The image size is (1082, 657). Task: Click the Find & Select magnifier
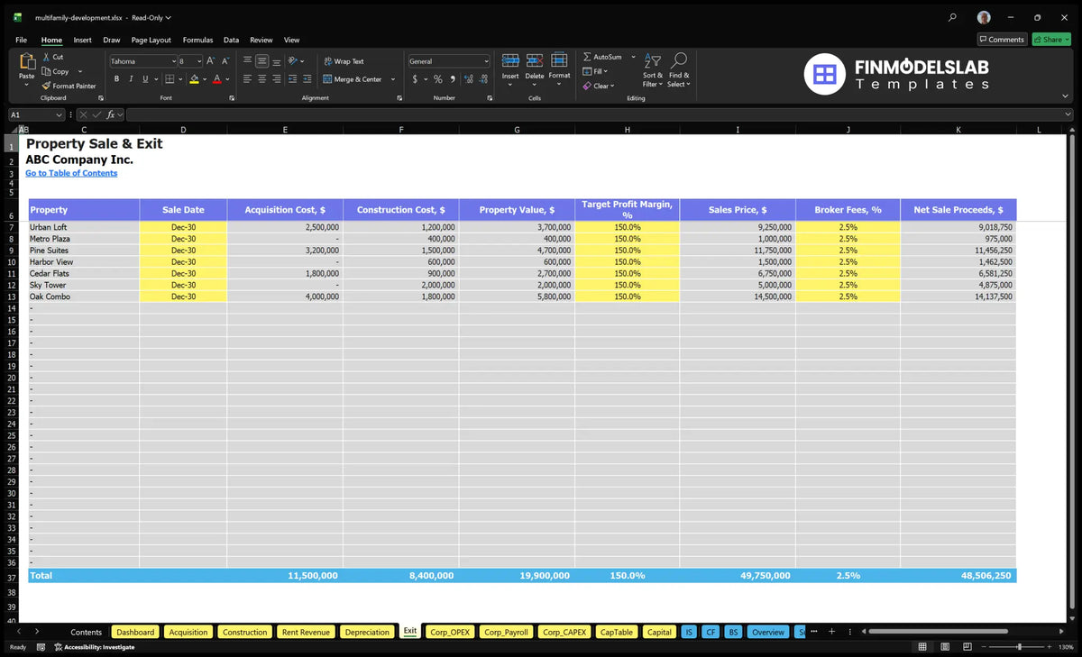coord(680,60)
